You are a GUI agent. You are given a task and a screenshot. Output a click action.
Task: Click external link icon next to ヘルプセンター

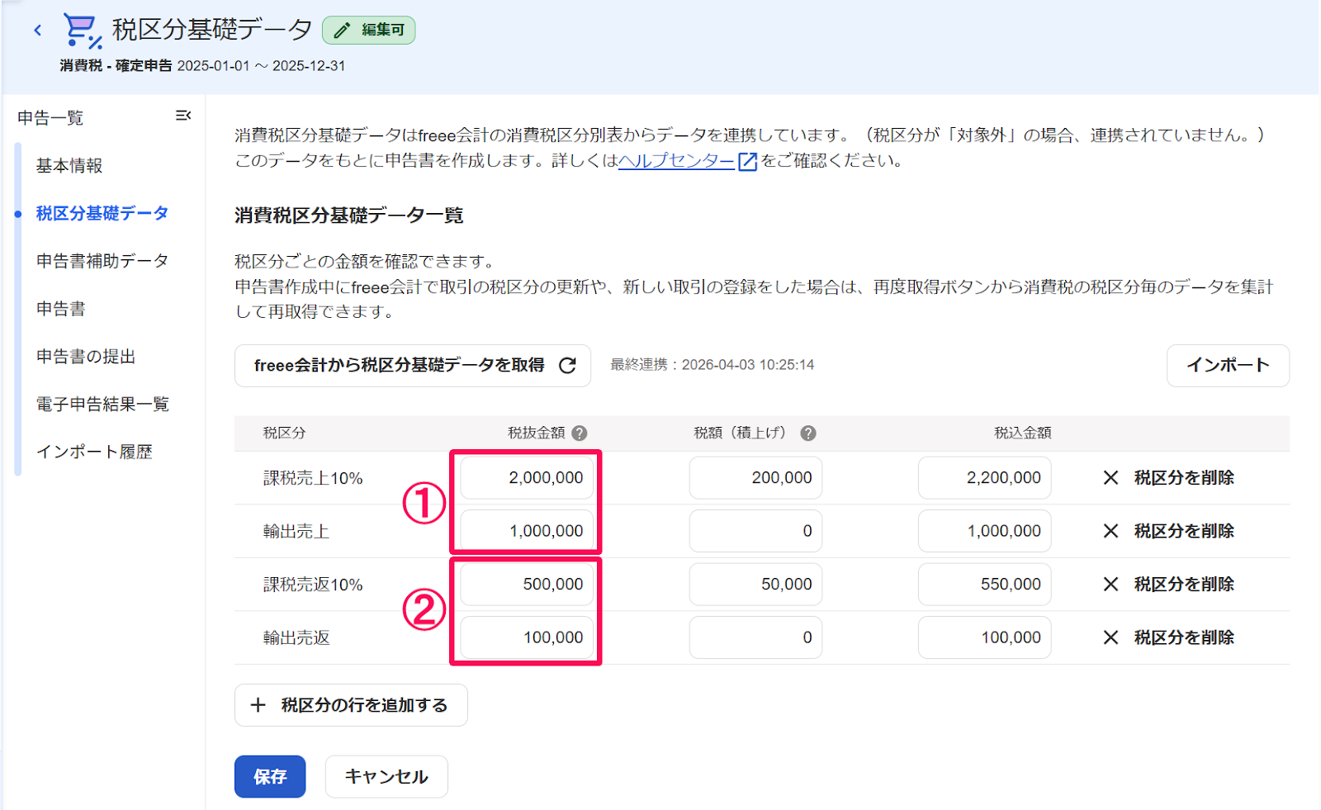point(747,161)
